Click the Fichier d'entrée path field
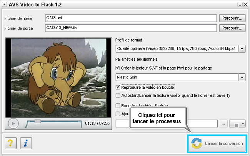Screen dimensions: 250x156 point(131,18)
